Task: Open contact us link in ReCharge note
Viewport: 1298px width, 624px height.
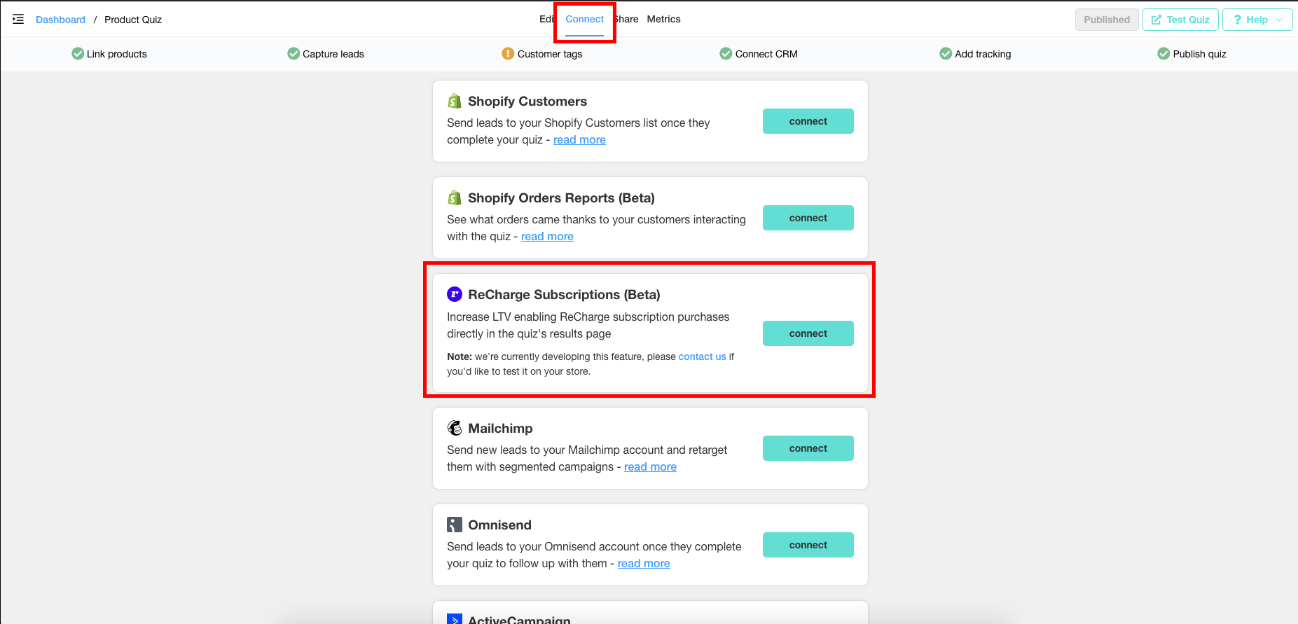Action: pos(702,356)
